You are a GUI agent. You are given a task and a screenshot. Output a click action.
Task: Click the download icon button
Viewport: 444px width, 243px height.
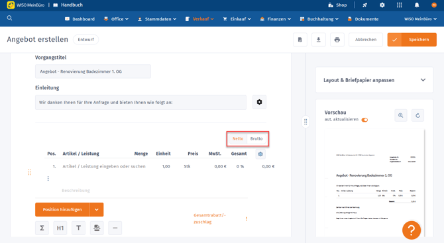tap(319, 40)
